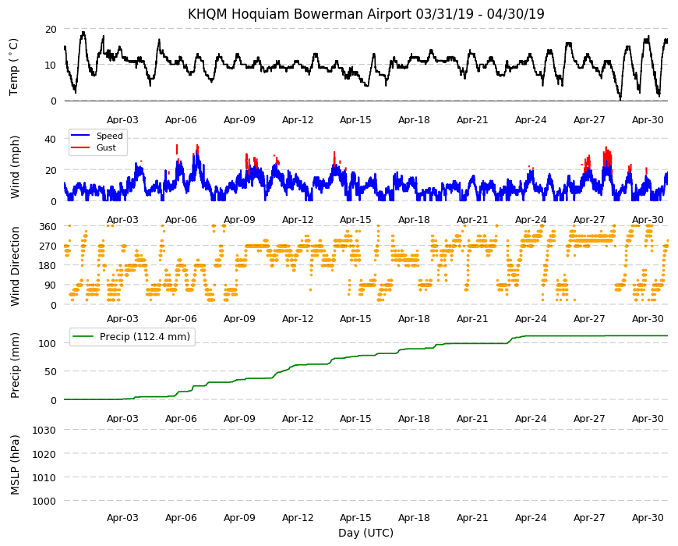This screenshot has width=678, height=546.
Task: Click the Wind Direction y-axis label
Action: (x=15, y=266)
